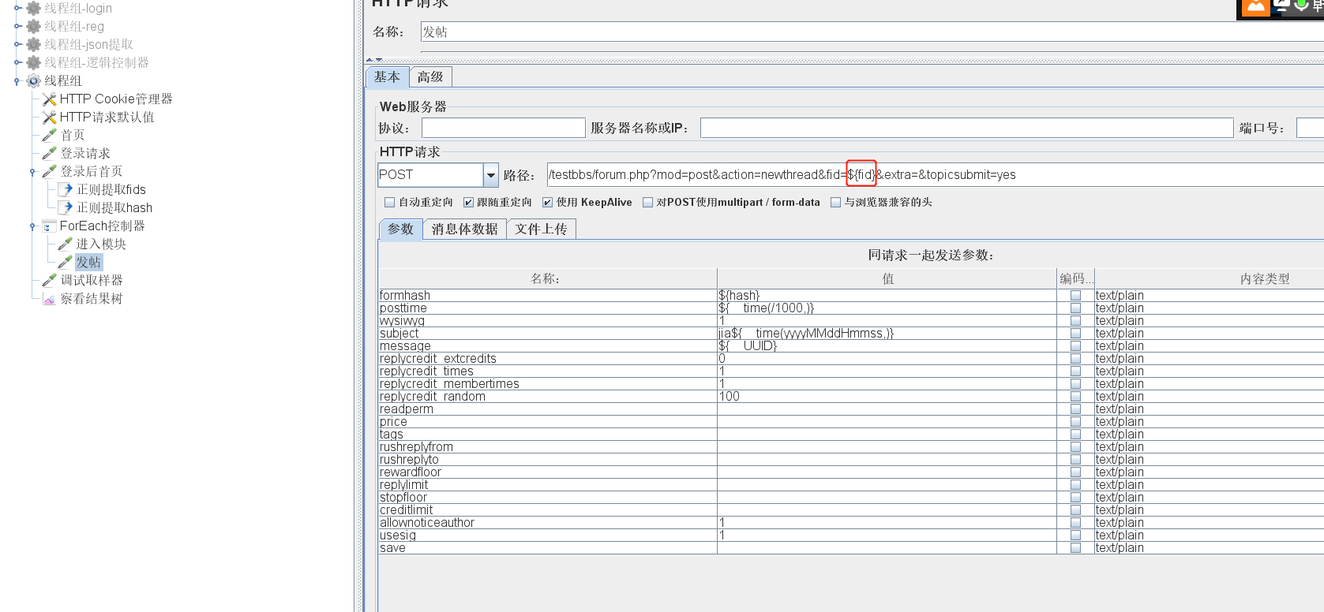Enable 自动重定向 checkbox
Viewport: 1324px width, 612px height.
coord(389,203)
